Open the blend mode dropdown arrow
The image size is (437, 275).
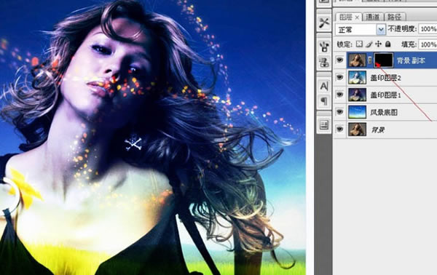coord(381,30)
